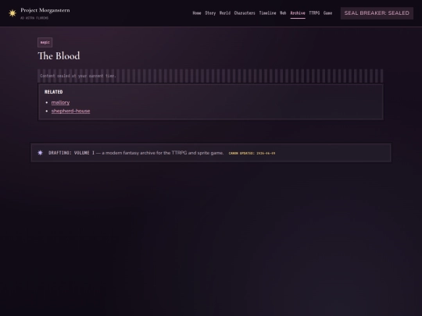The width and height of the screenshot is (422, 316).
Task: Open the Web nav item
Action: [283, 13]
